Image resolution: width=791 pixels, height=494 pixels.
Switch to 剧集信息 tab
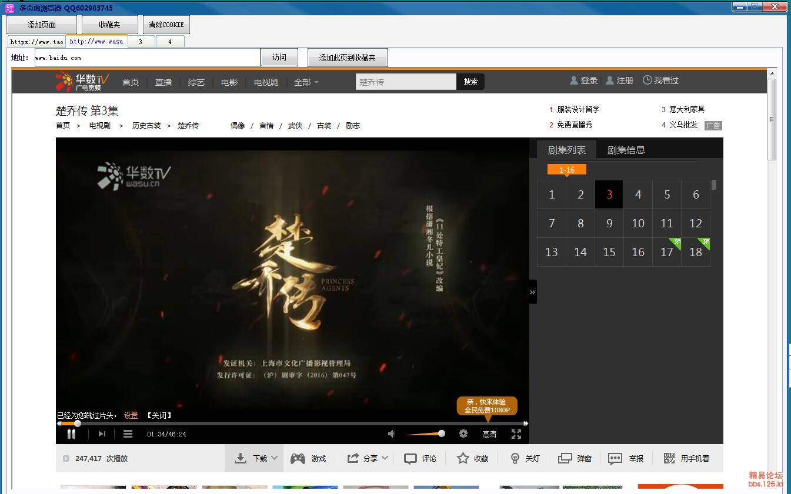click(x=626, y=150)
